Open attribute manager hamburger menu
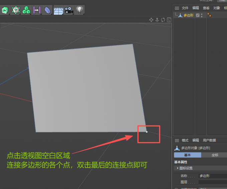This screenshot has width=227, height=189. [177, 140]
